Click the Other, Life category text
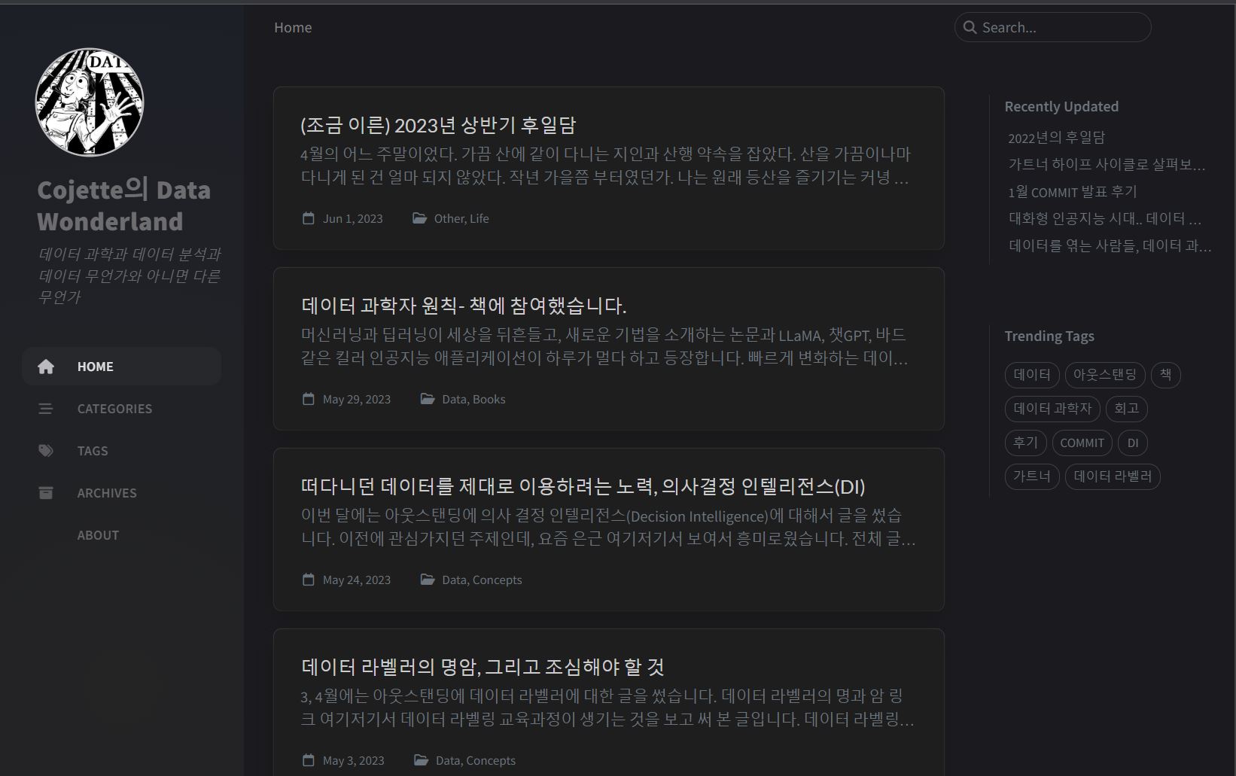Image resolution: width=1236 pixels, height=776 pixels. 461,218
